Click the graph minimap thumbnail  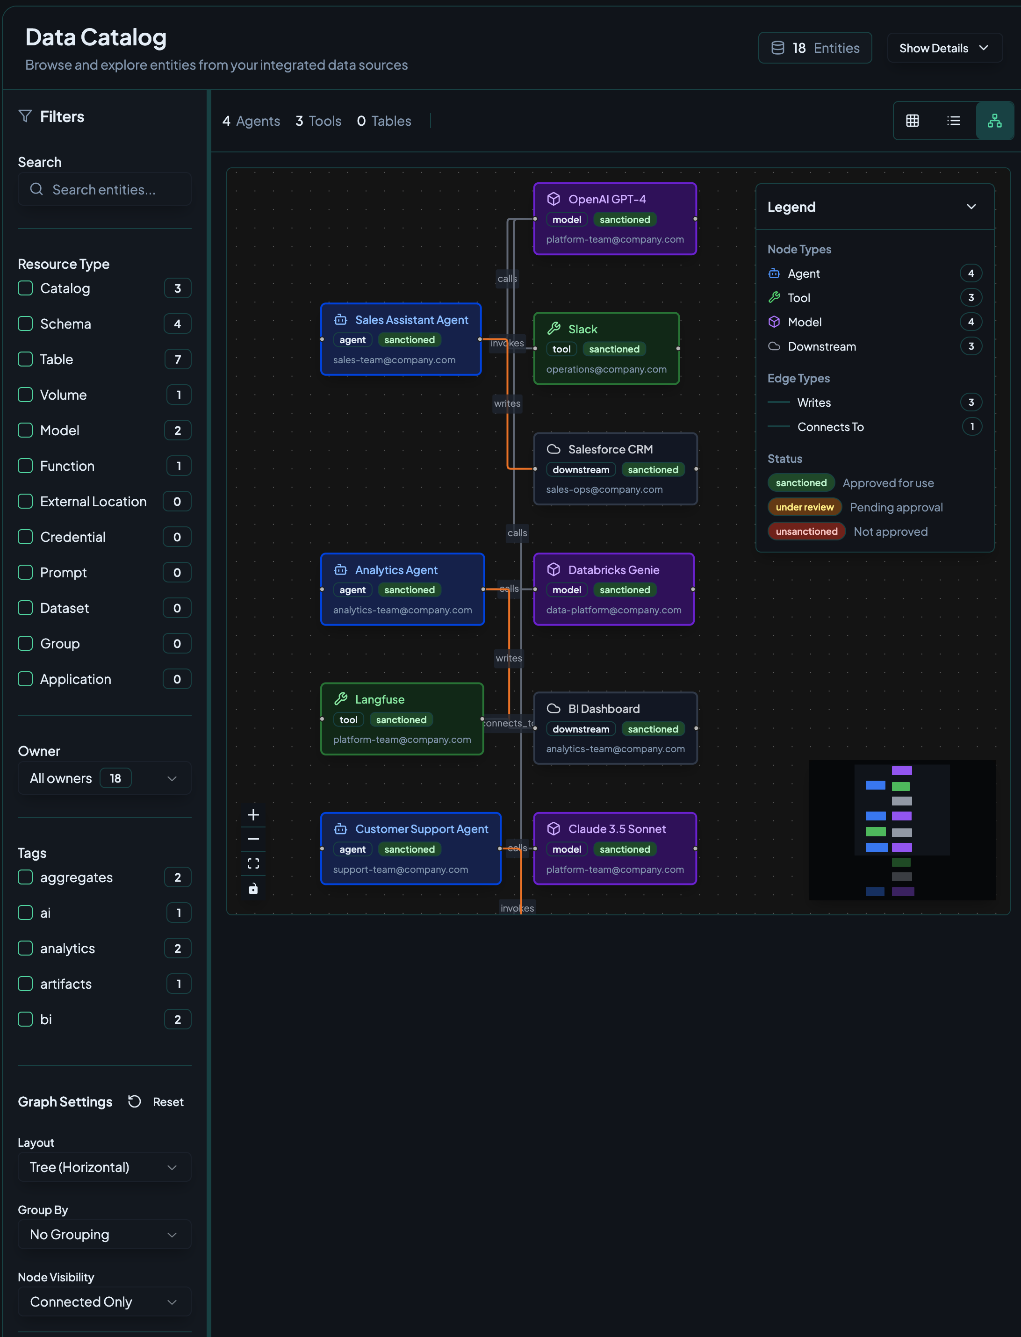[902, 830]
